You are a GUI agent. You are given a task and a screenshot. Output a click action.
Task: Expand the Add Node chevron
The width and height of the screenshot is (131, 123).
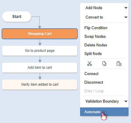click(126, 8)
